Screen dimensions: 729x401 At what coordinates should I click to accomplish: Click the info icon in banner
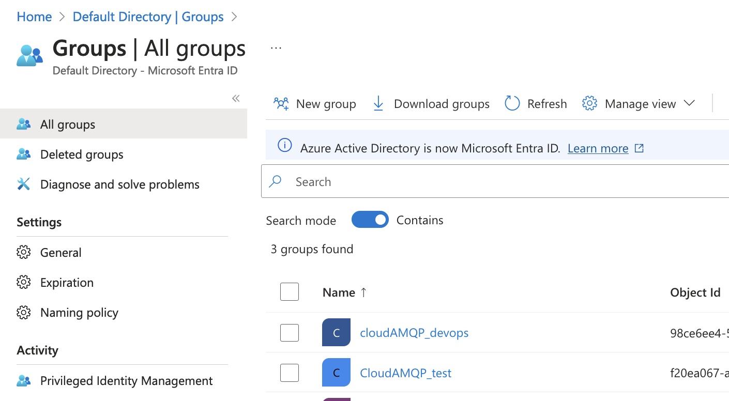285,146
